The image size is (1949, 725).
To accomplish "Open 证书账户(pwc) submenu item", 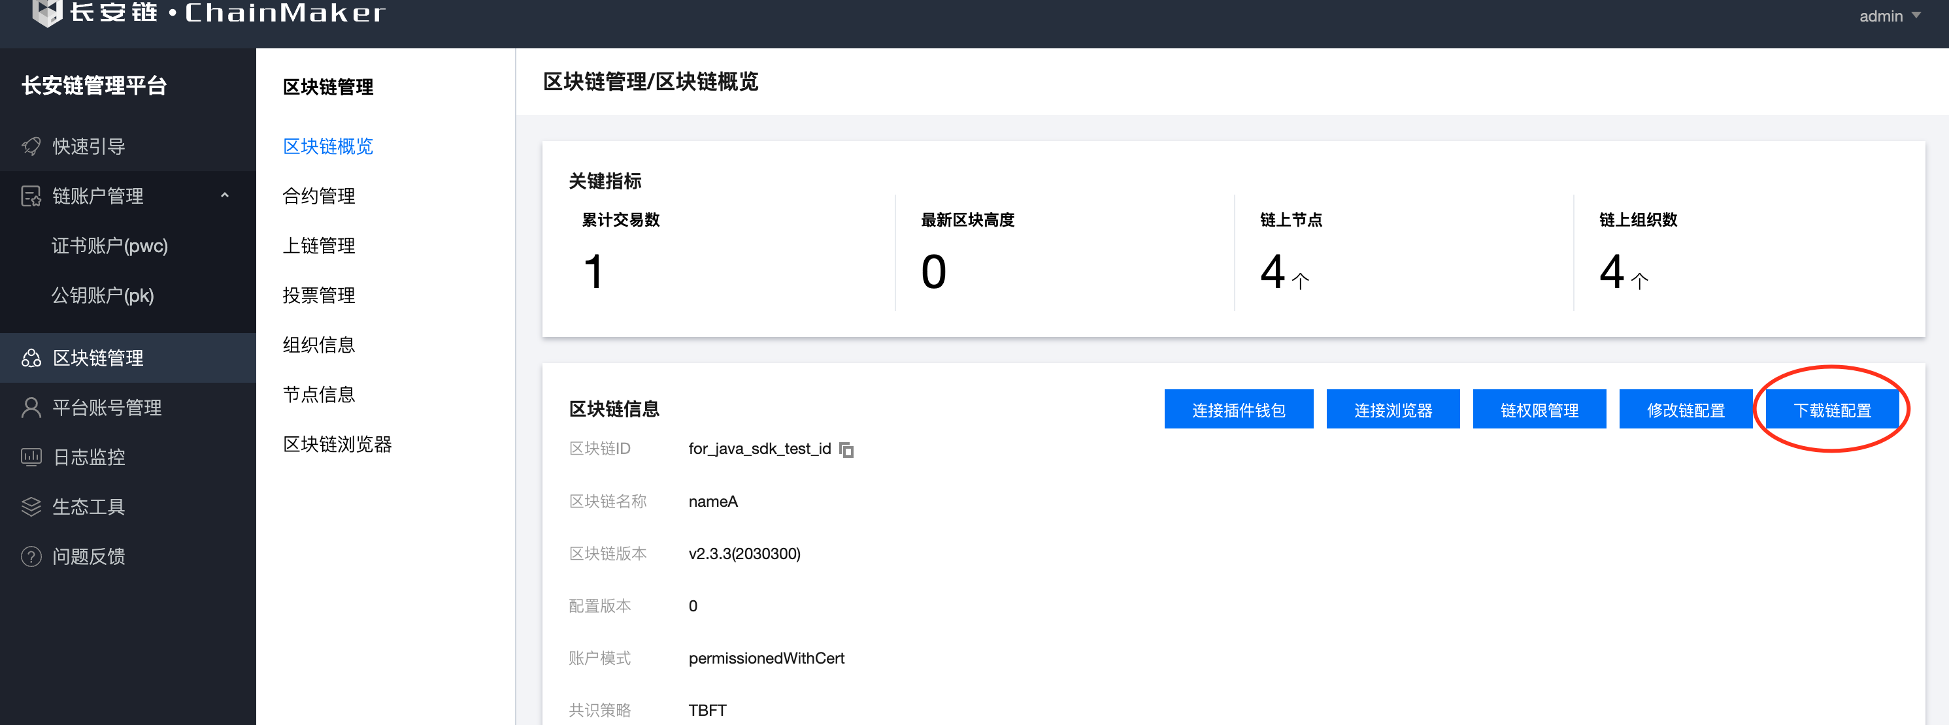I will pyautogui.click(x=110, y=246).
